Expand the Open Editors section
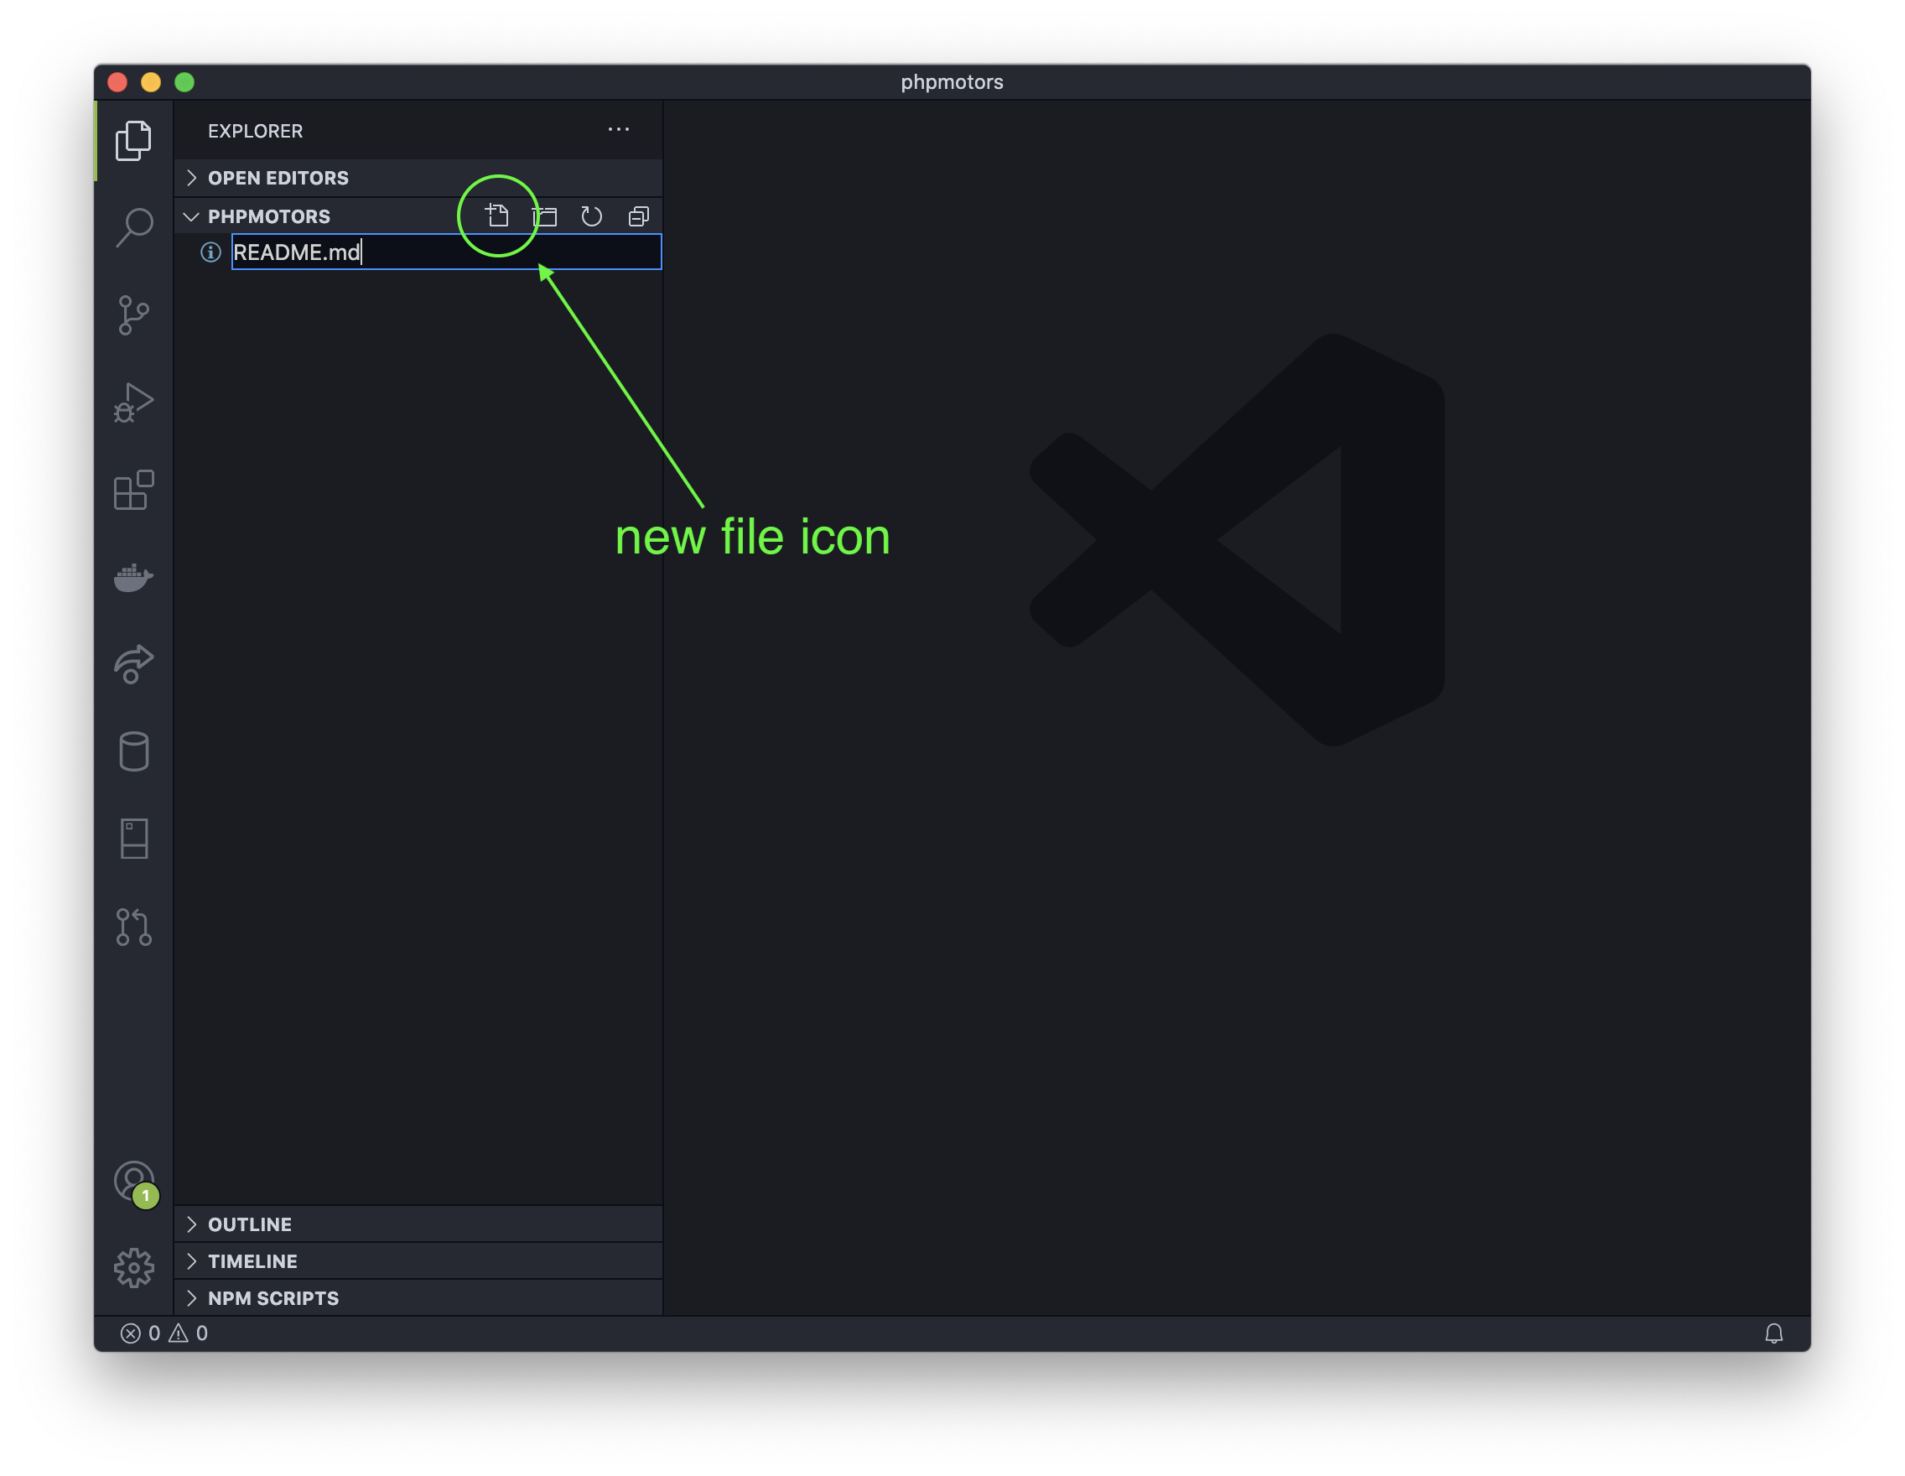Viewport: 1905px width, 1476px height. point(418,178)
